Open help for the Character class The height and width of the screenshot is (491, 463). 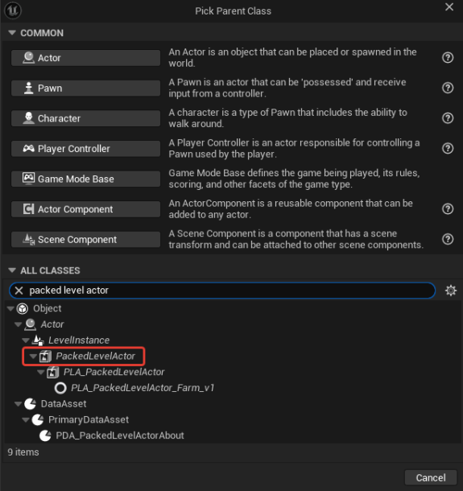[448, 118]
